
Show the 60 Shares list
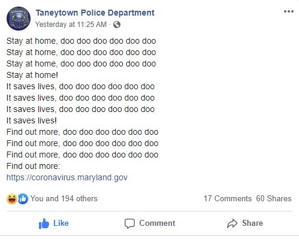click(274, 199)
